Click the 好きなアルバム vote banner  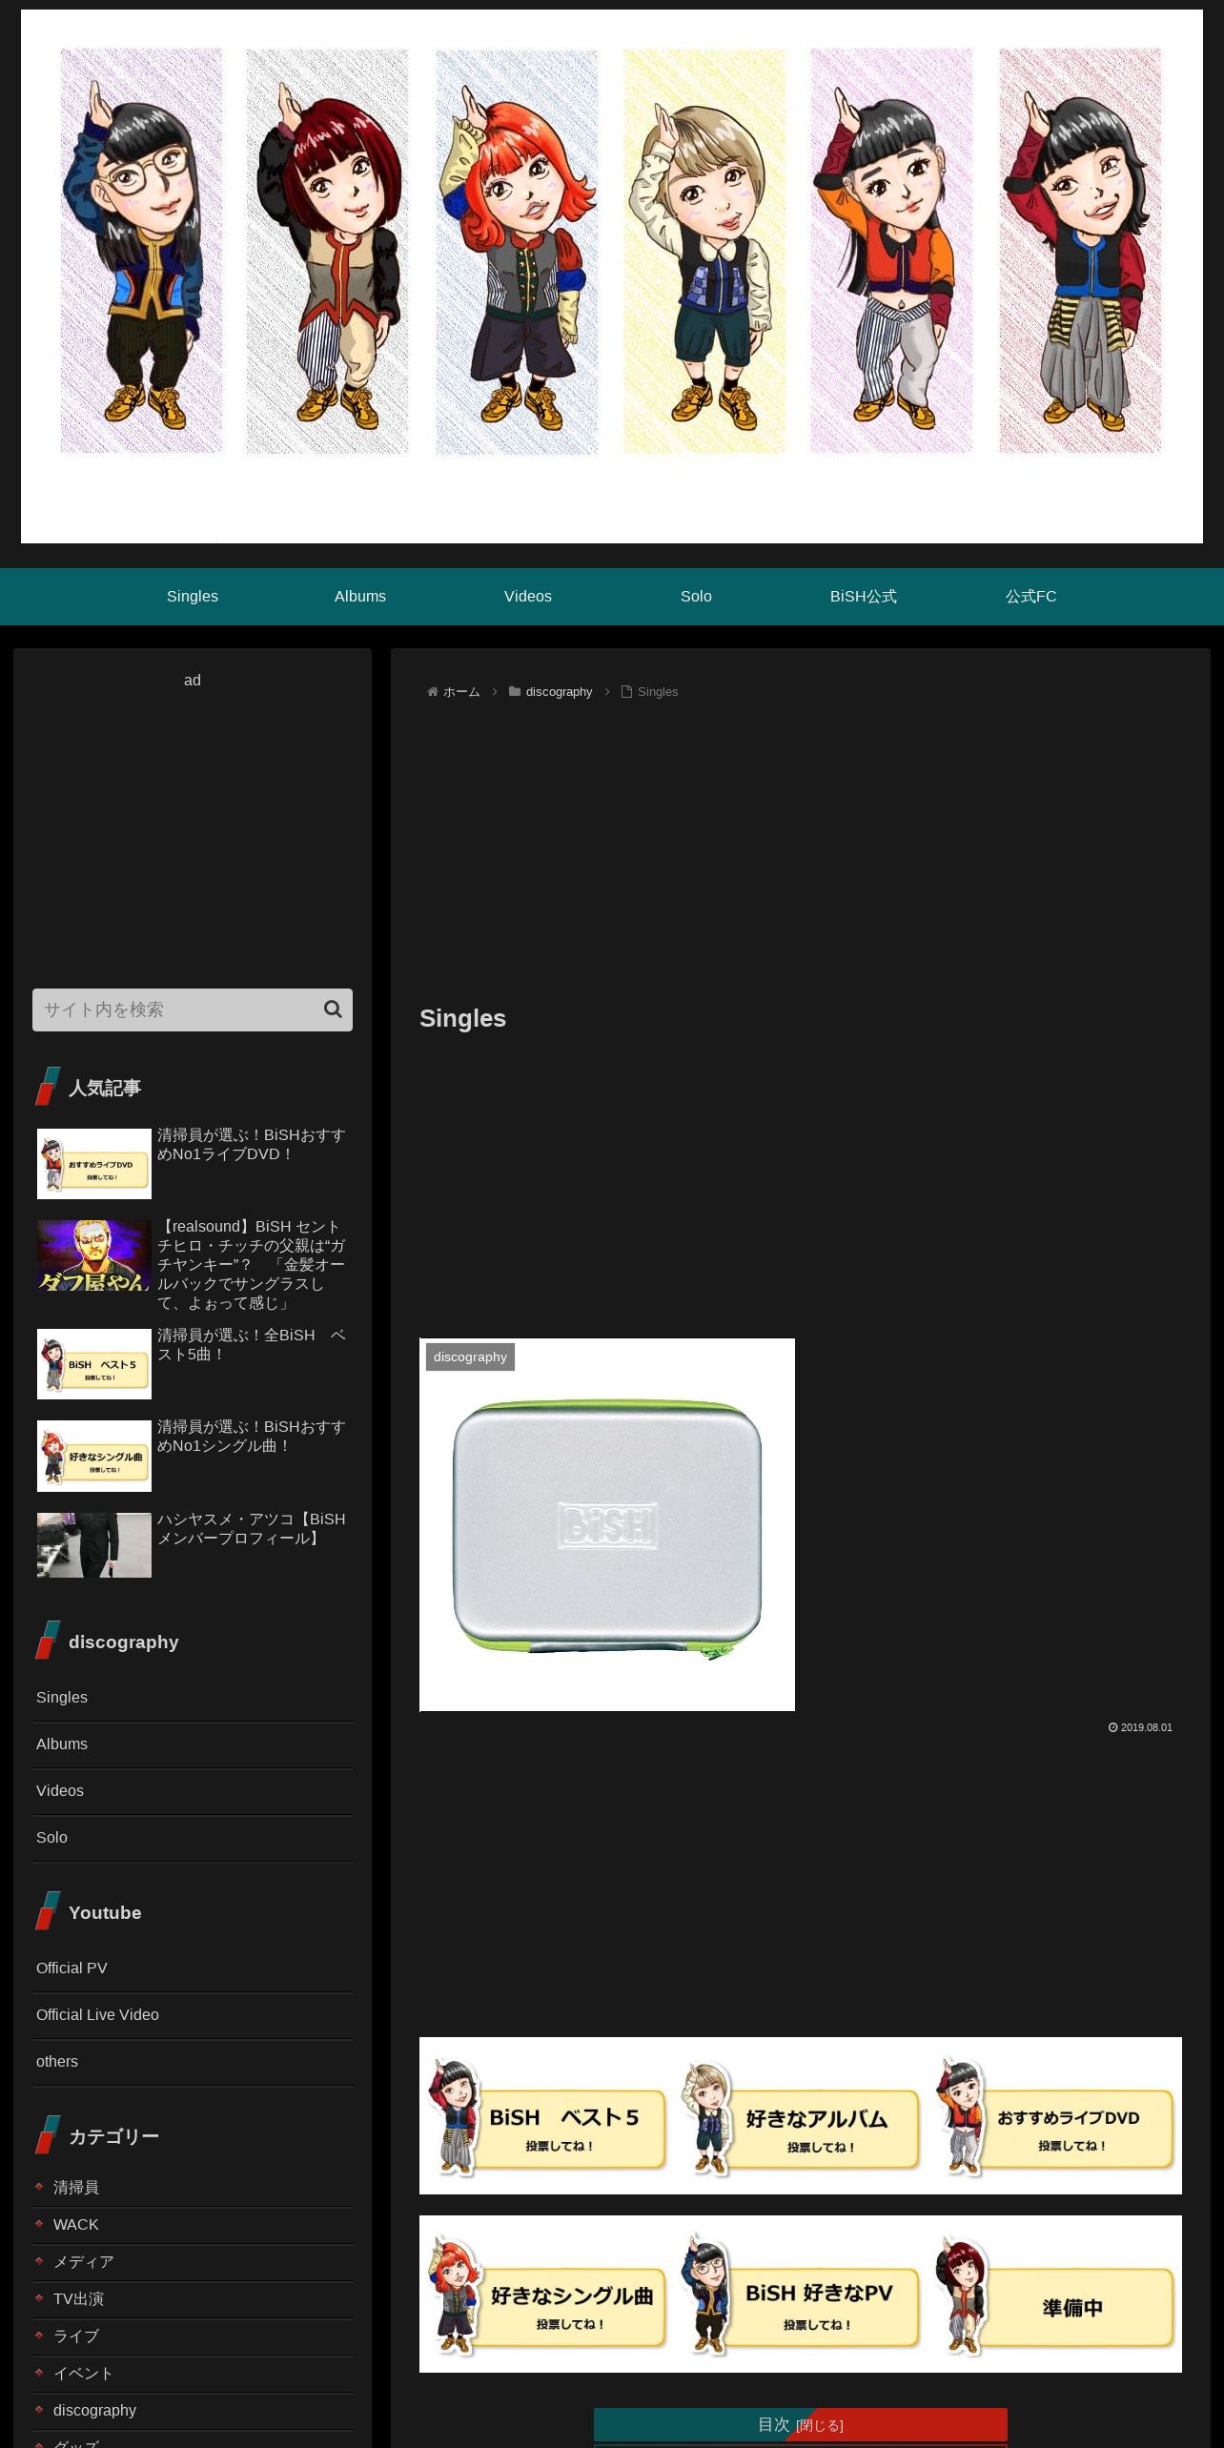(800, 2118)
